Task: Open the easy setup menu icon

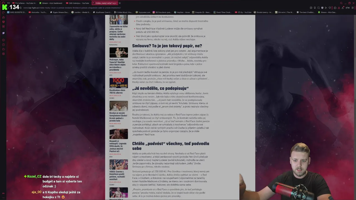Action: tap(352, 8)
